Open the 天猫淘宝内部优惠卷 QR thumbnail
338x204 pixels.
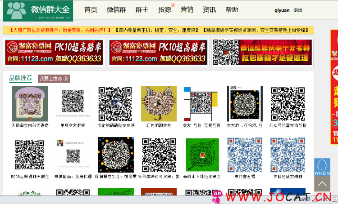click(30, 104)
